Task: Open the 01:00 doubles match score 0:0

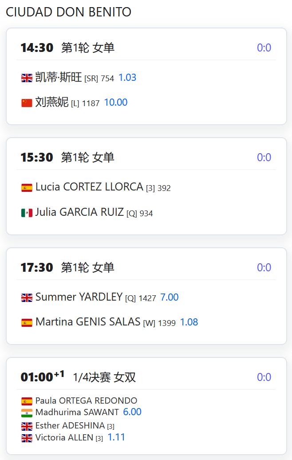Action: (264, 377)
